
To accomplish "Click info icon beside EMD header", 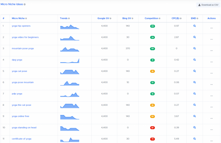I will pos(197,18).
